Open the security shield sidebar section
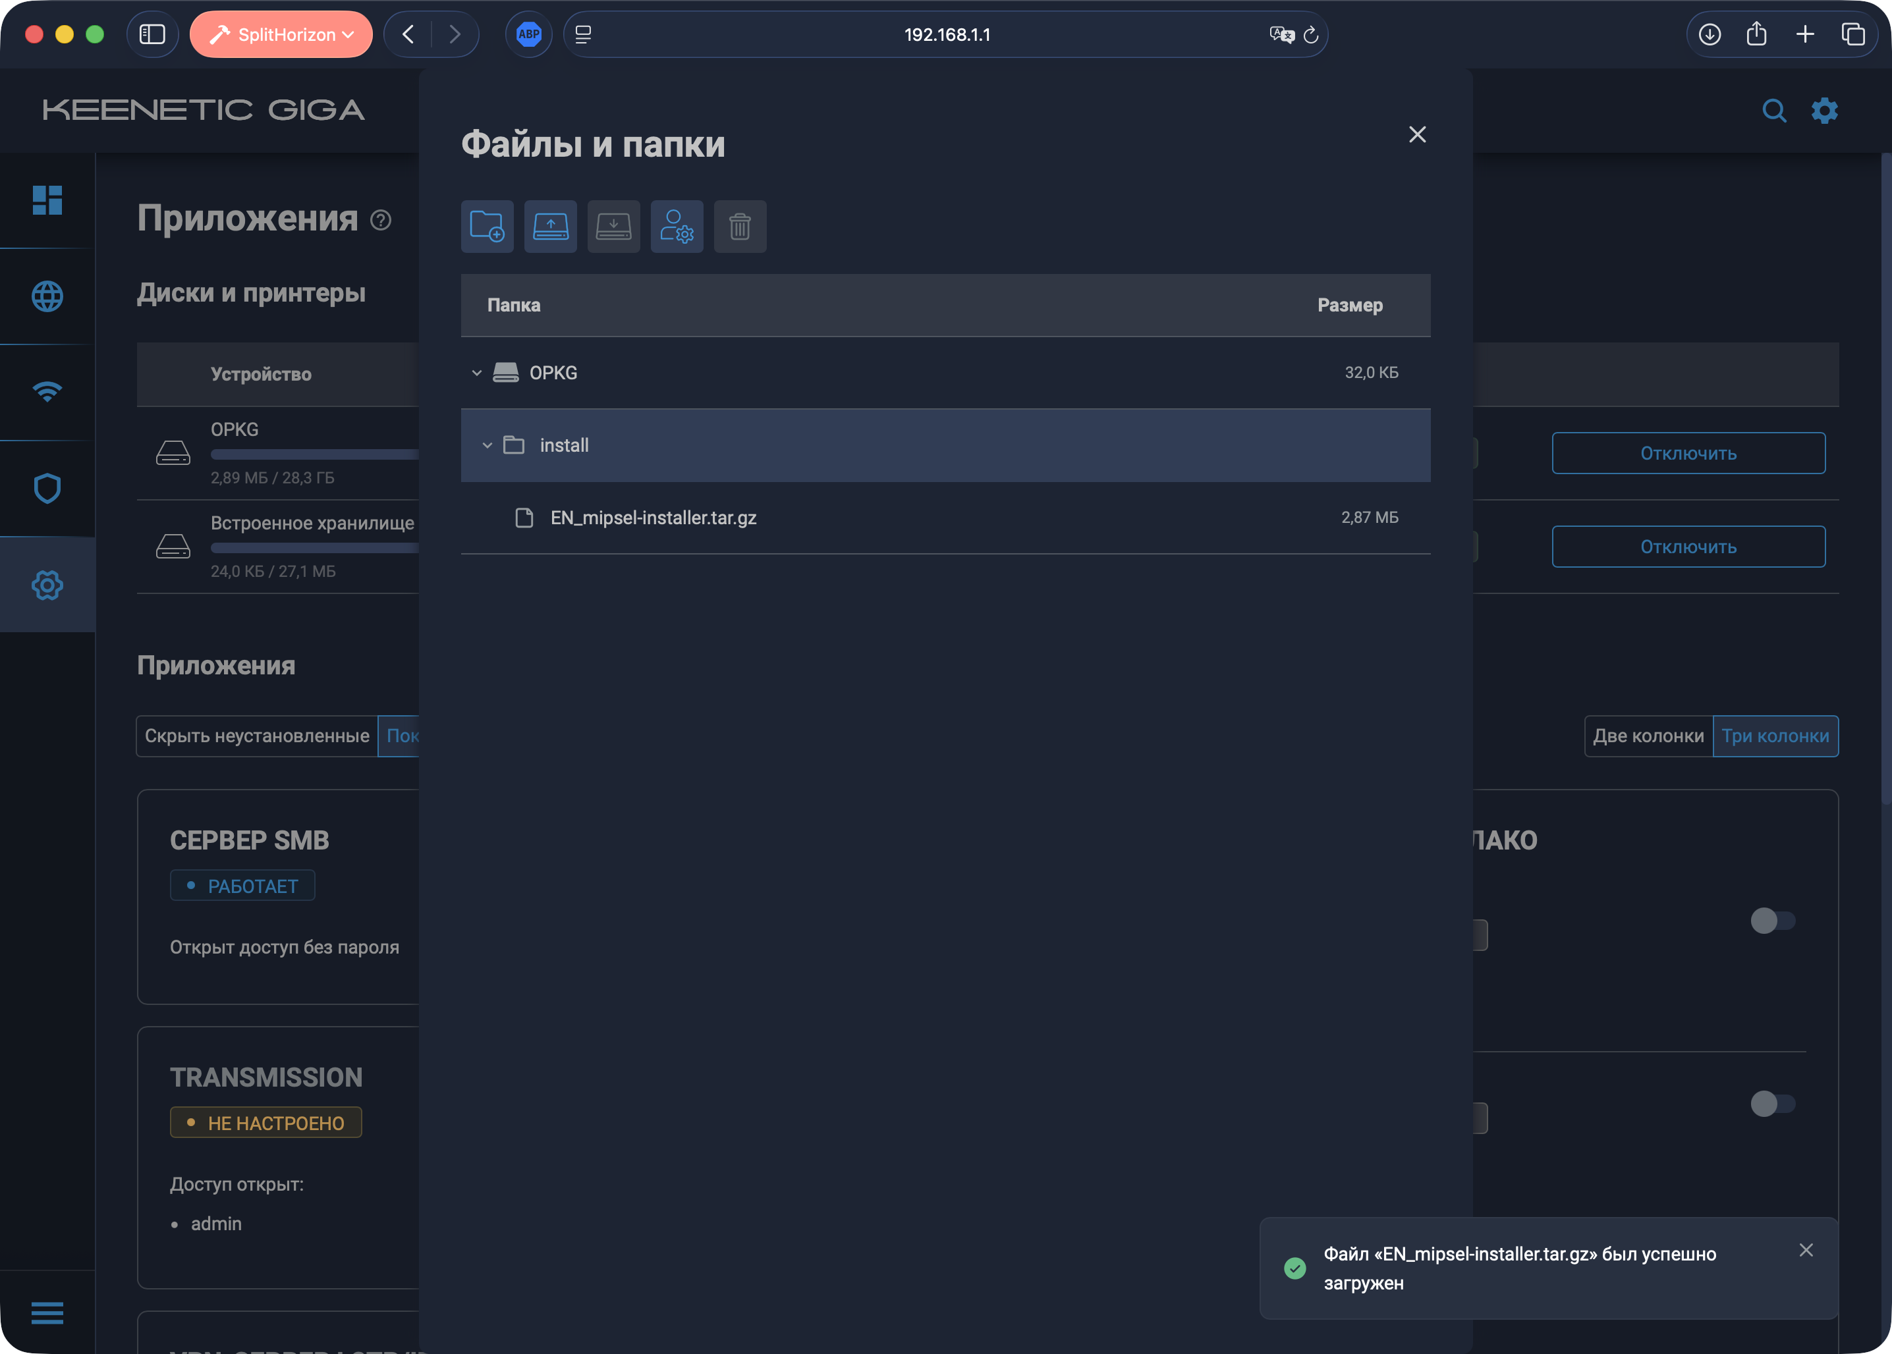This screenshot has width=1892, height=1354. coord(47,489)
